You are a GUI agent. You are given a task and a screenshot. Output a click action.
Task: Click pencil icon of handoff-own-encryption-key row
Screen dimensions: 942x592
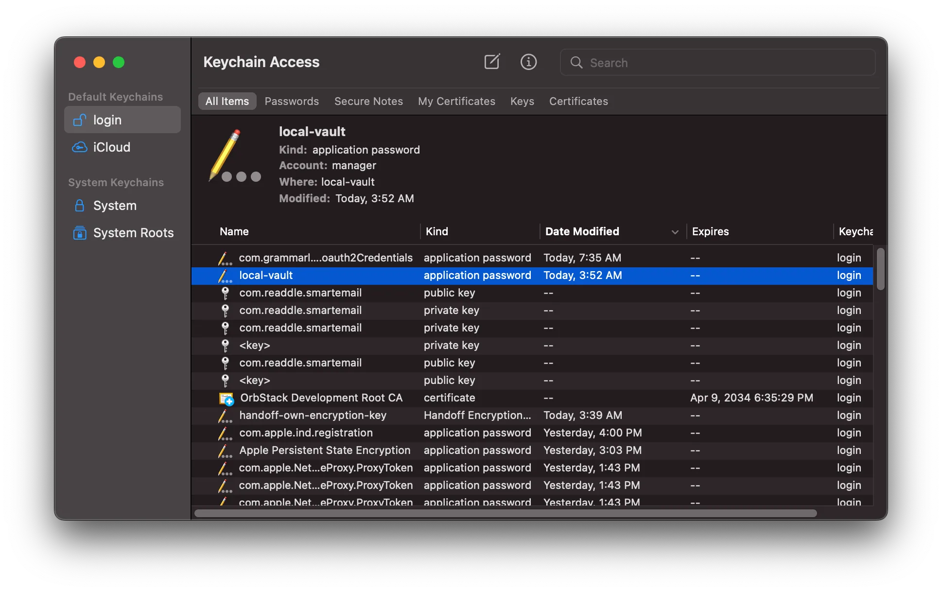click(225, 416)
